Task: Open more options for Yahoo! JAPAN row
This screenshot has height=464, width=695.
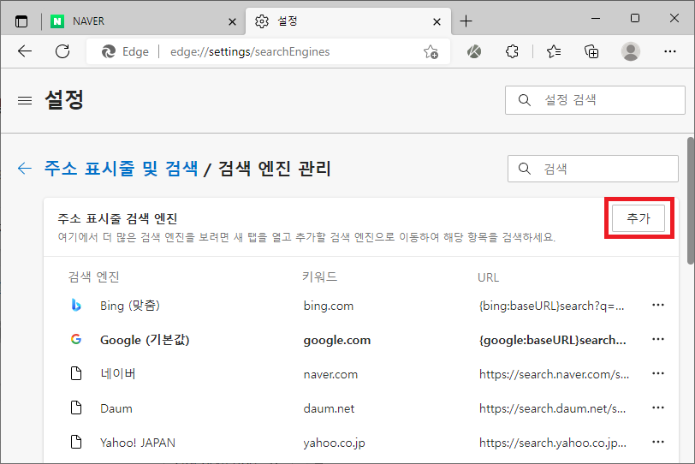Action: click(658, 442)
